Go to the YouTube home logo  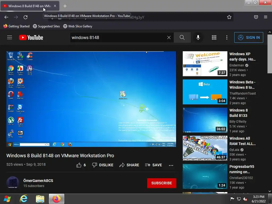pos(31,37)
